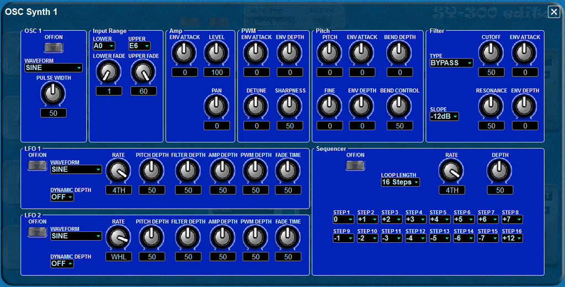Open the LFO 2 DYNAMIC DEPTH dropdown

[62, 264]
